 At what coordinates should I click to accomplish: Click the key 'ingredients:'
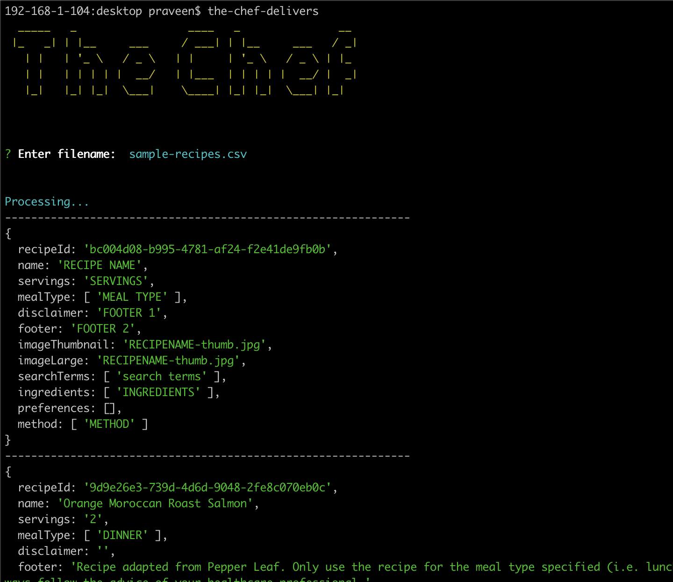tap(57, 392)
